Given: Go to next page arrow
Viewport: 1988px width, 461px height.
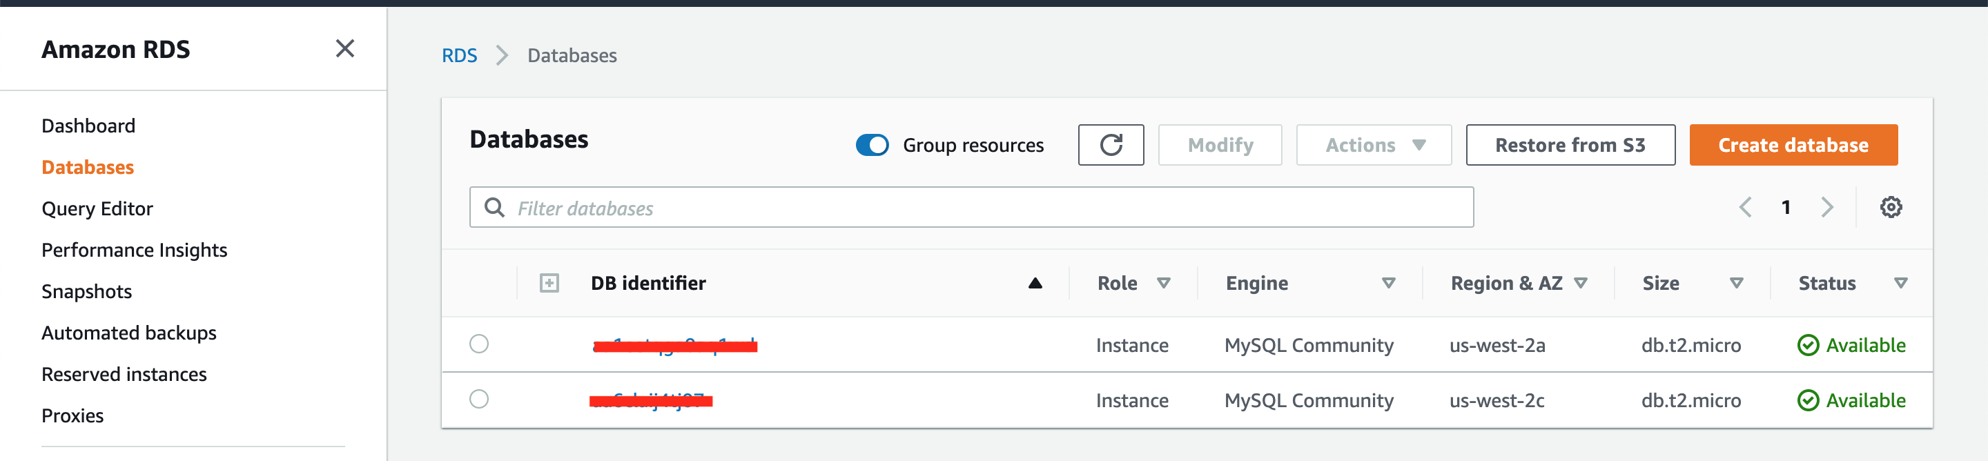Looking at the screenshot, I should [1826, 207].
